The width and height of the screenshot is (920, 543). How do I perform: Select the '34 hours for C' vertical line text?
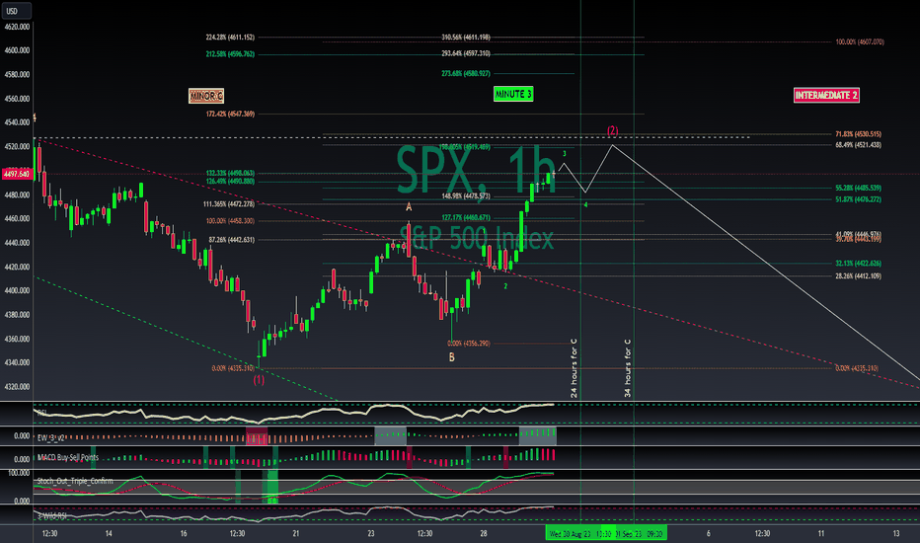[x=627, y=368]
